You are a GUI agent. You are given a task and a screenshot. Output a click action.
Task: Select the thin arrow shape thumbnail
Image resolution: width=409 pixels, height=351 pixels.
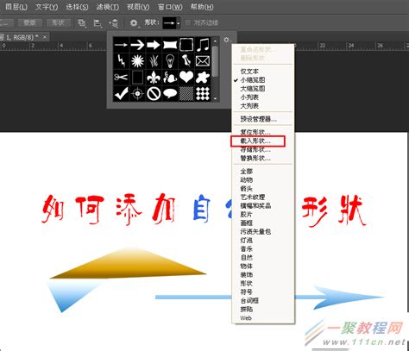click(121, 45)
